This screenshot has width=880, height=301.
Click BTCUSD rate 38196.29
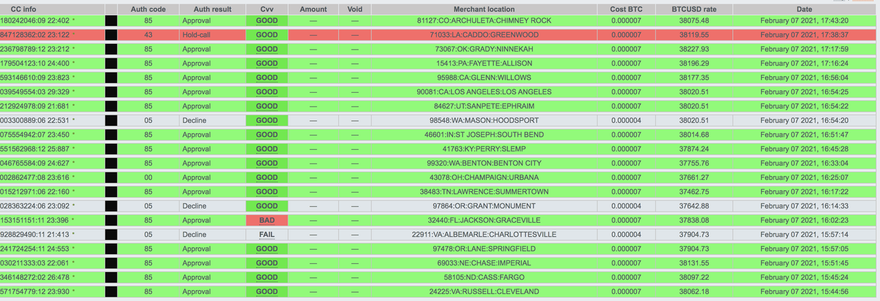point(694,63)
